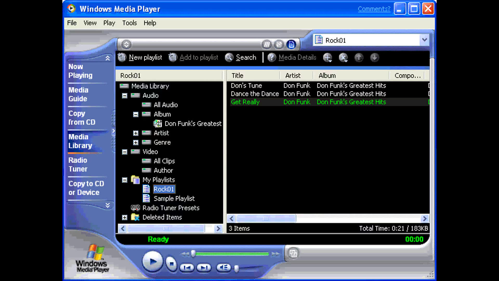The width and height of the screenshot is (499, 281).
Task: Select Don Funk's Greatest album
Action: pyautogui.click(x=193, y=124)
